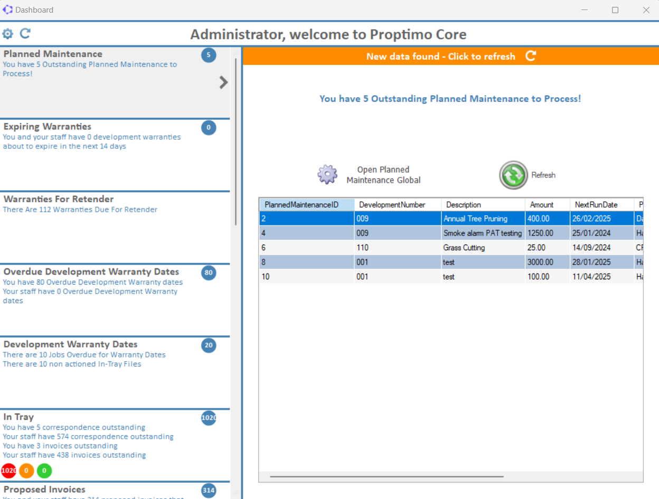Sort by Amount column header
The height and width of the screenshot is (499, 659).
(548, 205)
